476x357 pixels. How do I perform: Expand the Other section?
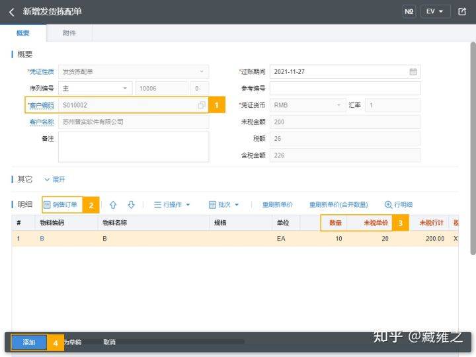click(x=54, y=179)
